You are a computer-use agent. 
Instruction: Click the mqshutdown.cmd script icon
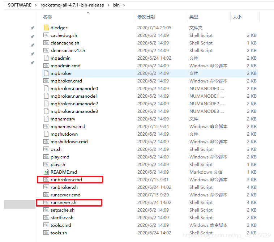(x=46, y=141)
